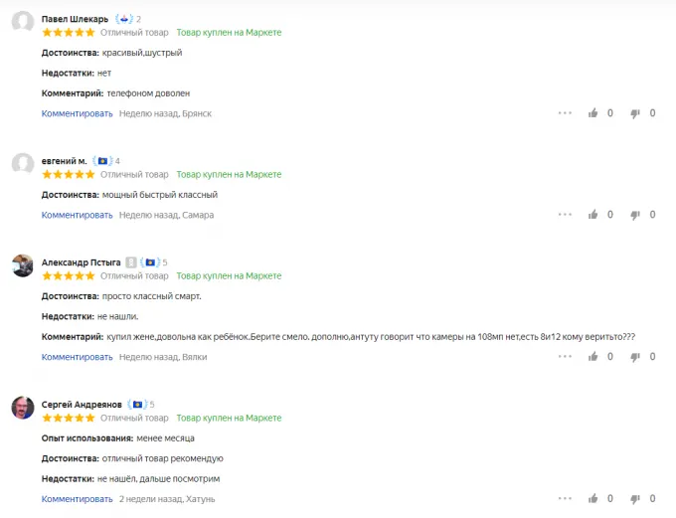Open more options for Павел Шлекарь's review
676x518 pixels.
click(565, 113)
